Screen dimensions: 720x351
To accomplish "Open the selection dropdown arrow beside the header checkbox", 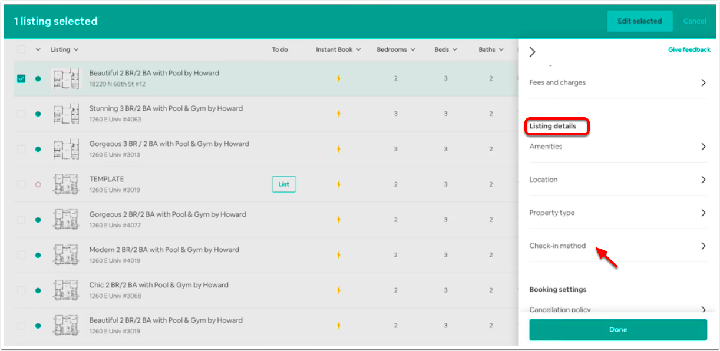I will 38,50.
